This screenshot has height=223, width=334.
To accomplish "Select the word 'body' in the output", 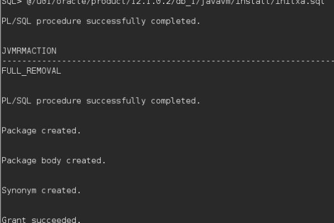I will click(51, 161).
